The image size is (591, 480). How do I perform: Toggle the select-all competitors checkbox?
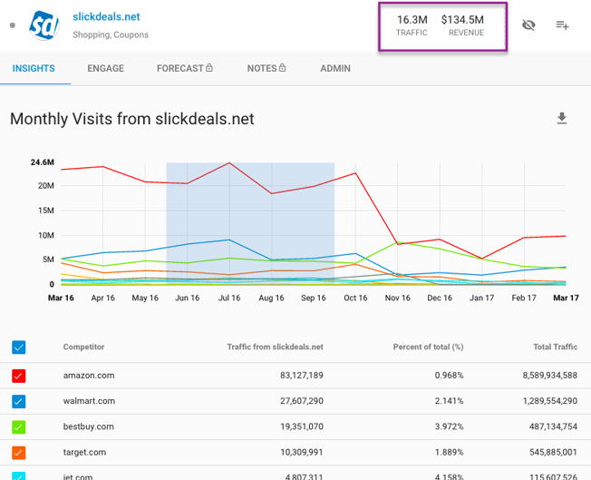click(19, 348)
